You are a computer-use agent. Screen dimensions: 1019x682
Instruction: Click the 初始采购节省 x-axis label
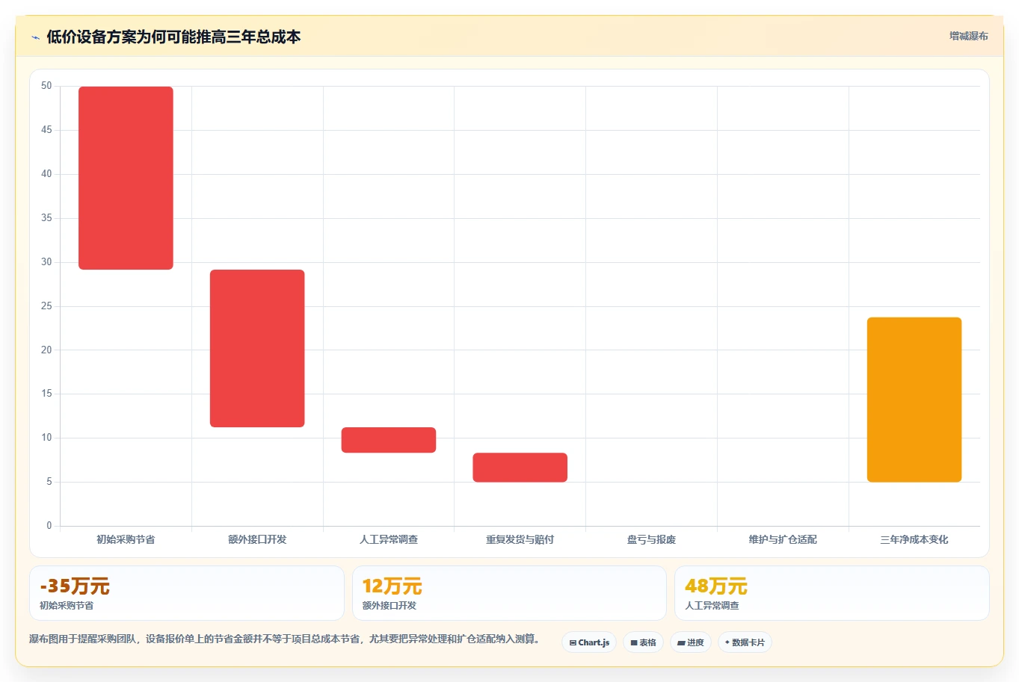pyautogui.click(x=126, y=539)
